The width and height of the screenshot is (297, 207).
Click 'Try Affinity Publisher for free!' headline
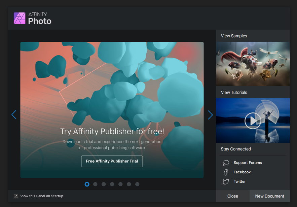112,131
